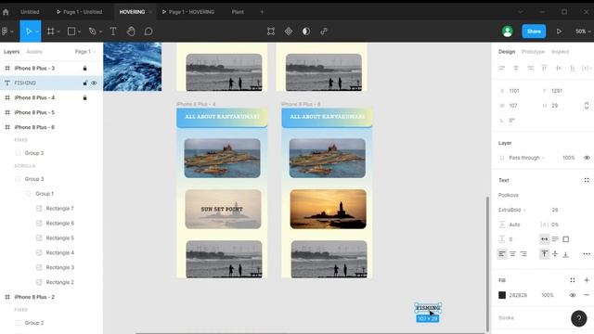Select the Comment tool

pyautogui.click(x=148, y=32)
